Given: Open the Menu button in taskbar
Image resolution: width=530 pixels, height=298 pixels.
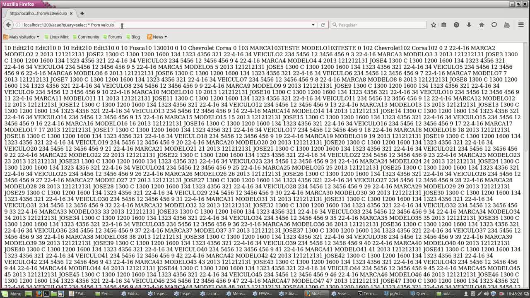Looking at the screenshot, I should pyautogui.click(x=11, y=294).
